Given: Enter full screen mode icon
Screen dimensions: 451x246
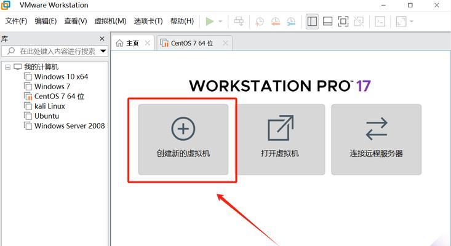Looking at the screenshot, I should pos(343,22).
